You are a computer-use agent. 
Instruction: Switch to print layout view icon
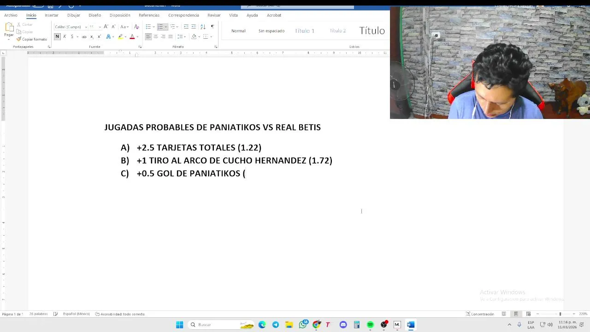pyautogui.click(x=516, y=314)
